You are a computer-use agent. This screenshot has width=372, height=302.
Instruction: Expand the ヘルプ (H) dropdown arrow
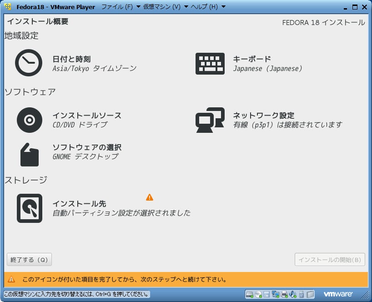[223, 7]
